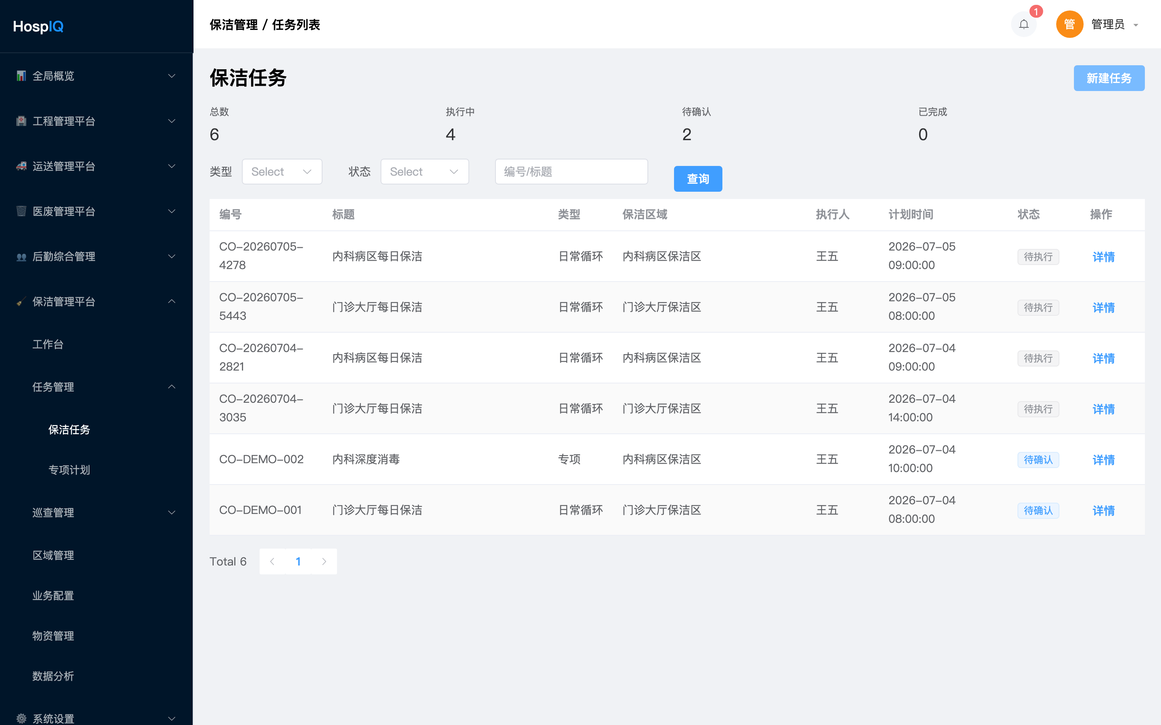The image size is (1161, 725).
Task: Expand the 巡查管理 submenu chevron
Action: pos(172,513)
